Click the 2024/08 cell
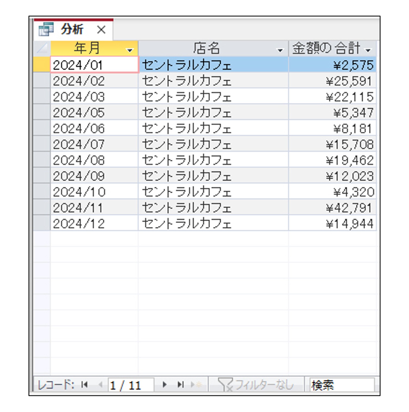This screenshot has height=412, width=409. click(x=94, y=160)
